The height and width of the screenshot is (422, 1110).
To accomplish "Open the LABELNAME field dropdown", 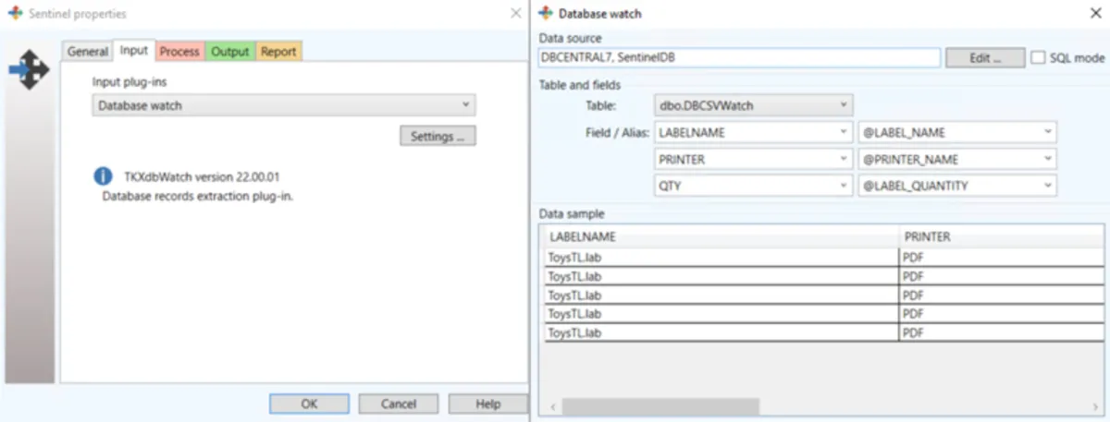I will click(753, 132).
